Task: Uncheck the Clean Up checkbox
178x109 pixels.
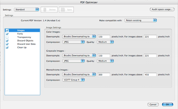Action: [x=7, y=47]
